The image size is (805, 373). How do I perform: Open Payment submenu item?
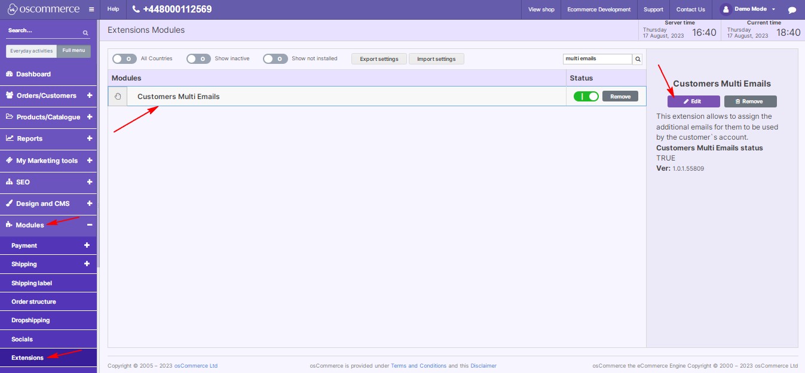tap(48, 245)
